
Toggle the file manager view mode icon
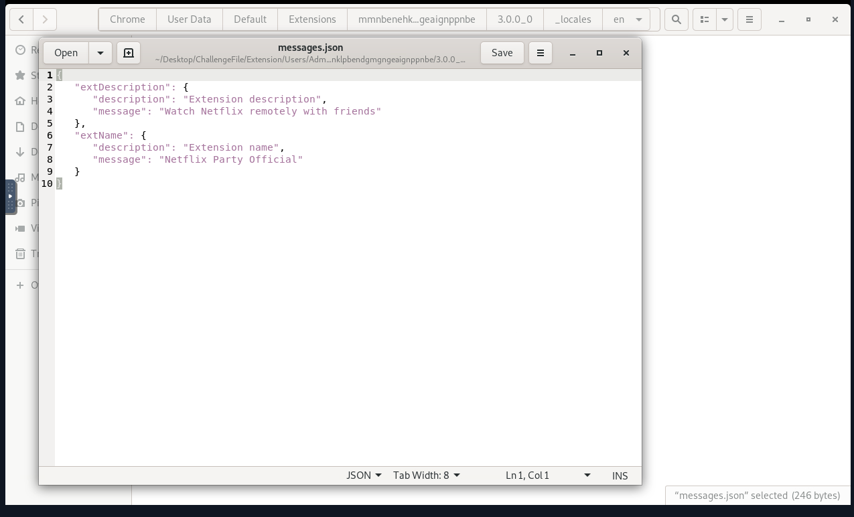click(705, 19)
